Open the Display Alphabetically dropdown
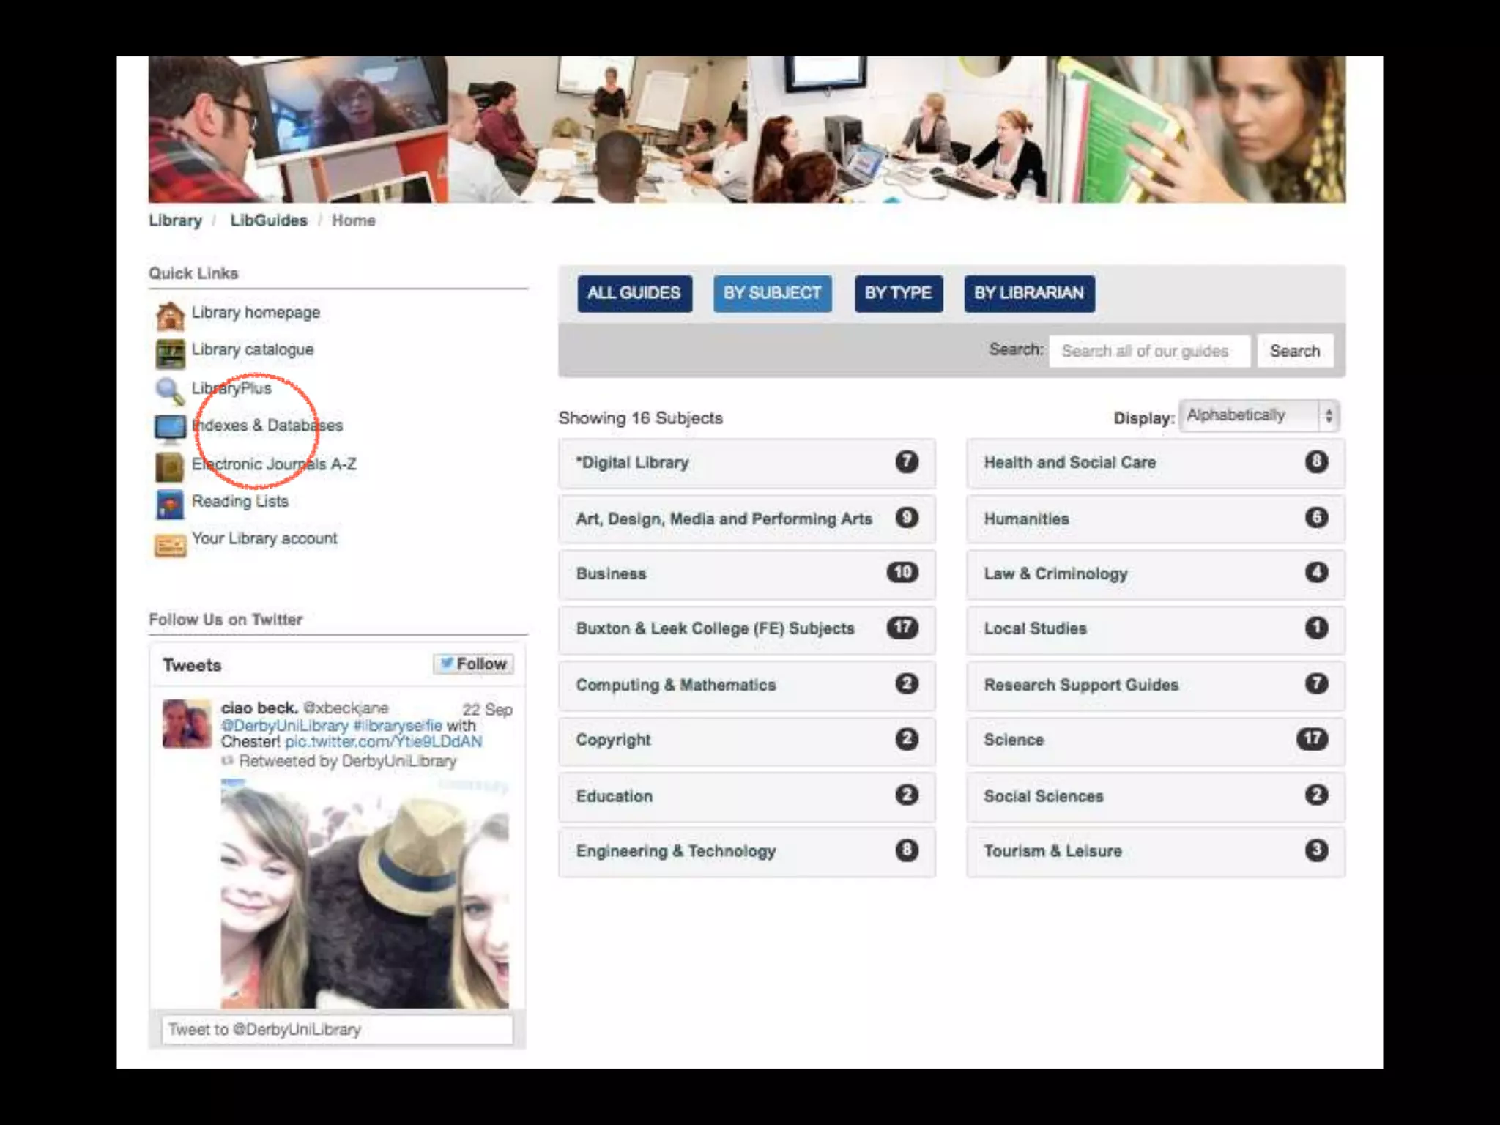1500x1125 pixels. tap(1259, 416)
